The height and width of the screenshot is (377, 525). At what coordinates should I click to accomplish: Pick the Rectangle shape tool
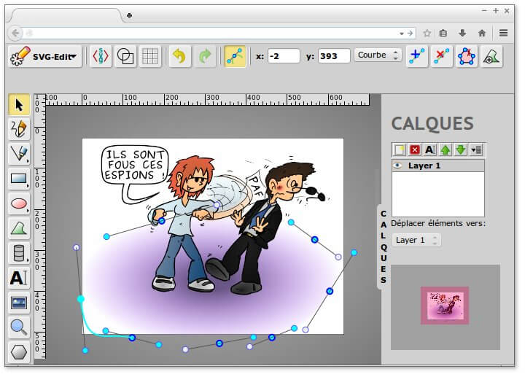(x=19, y=179)
